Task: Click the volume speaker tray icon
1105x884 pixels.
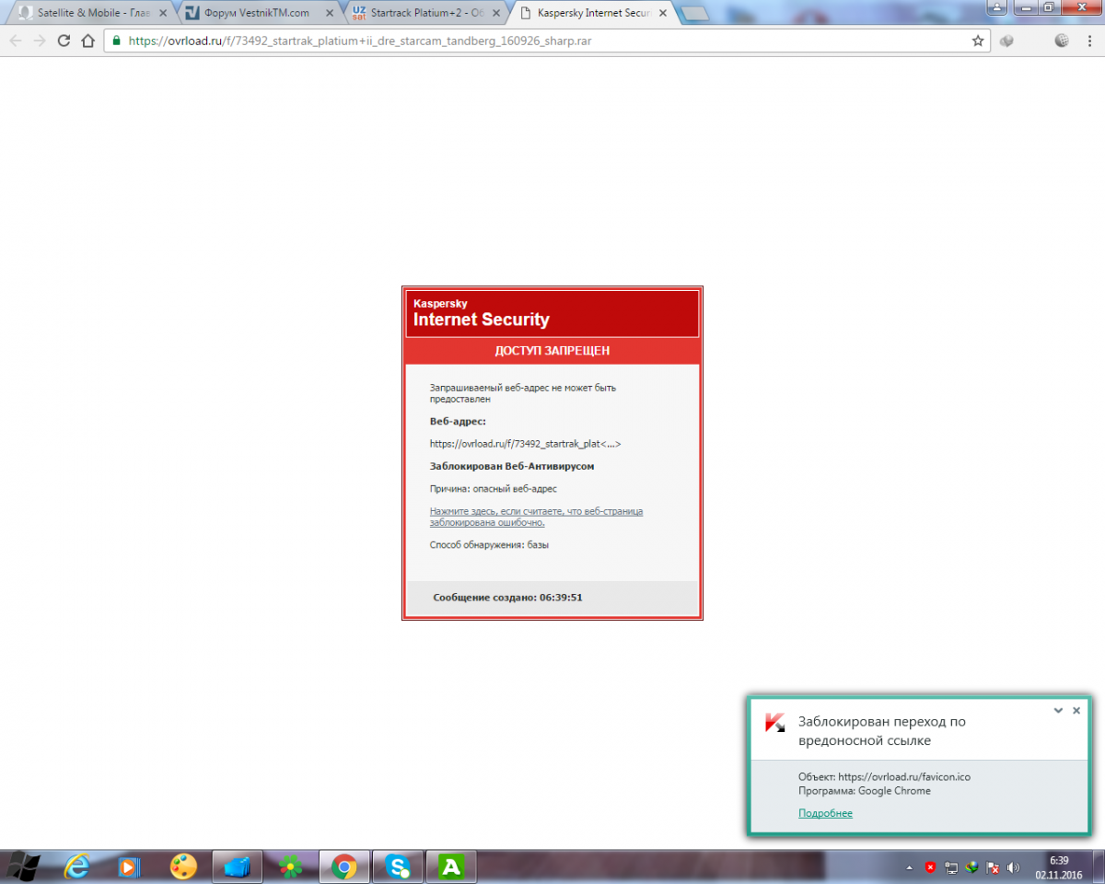Action: (1014, 867)
